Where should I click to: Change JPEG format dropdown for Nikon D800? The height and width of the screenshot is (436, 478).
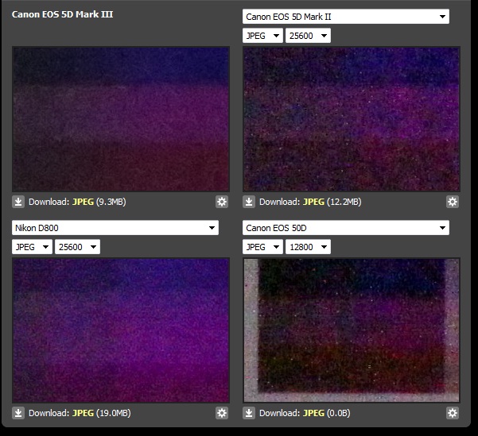click(x=32, y=247)
